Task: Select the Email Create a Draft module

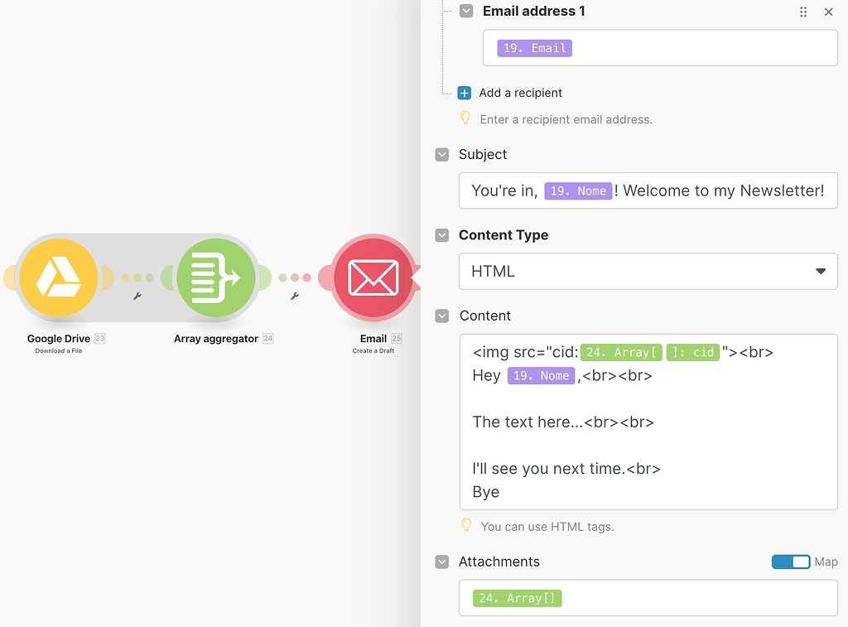Action: 373,277
